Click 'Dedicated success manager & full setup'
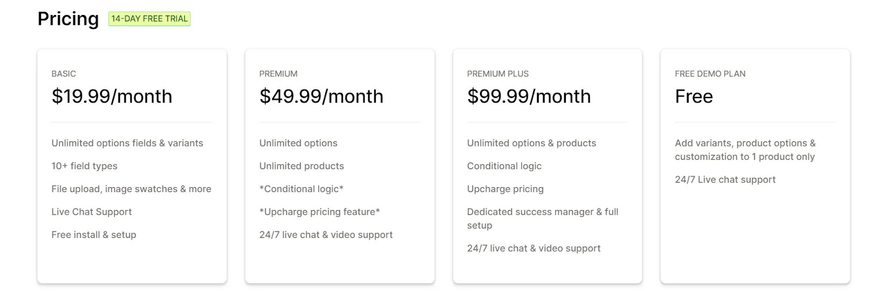This screenshot has width=885, height=295. (543, 219)
